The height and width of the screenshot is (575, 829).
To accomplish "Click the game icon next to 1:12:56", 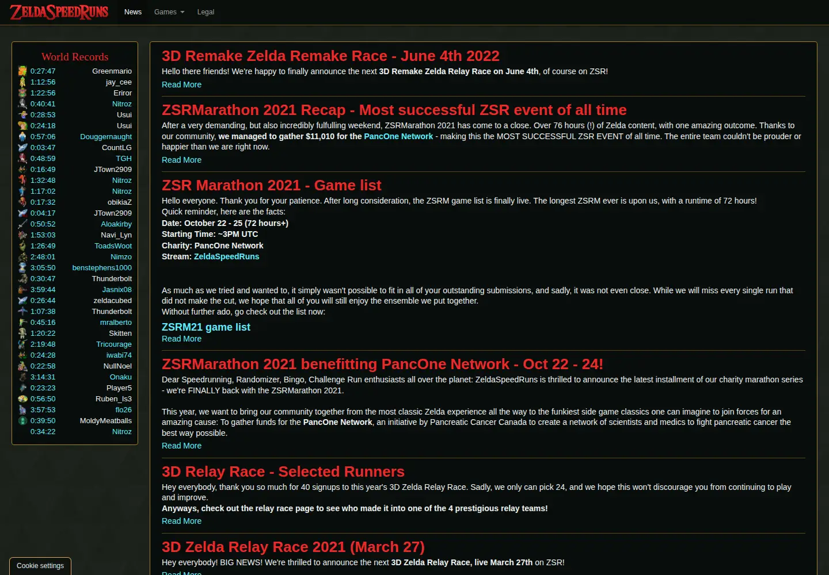I will 22,82.
